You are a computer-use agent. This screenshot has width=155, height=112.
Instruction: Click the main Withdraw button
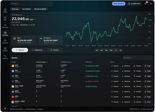click(x=37, y=50)
